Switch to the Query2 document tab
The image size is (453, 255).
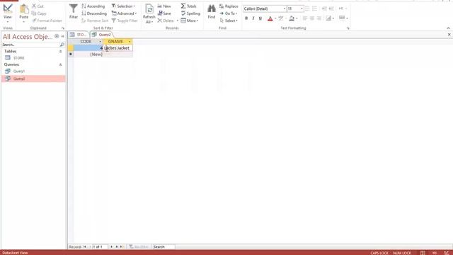[102, 35]
